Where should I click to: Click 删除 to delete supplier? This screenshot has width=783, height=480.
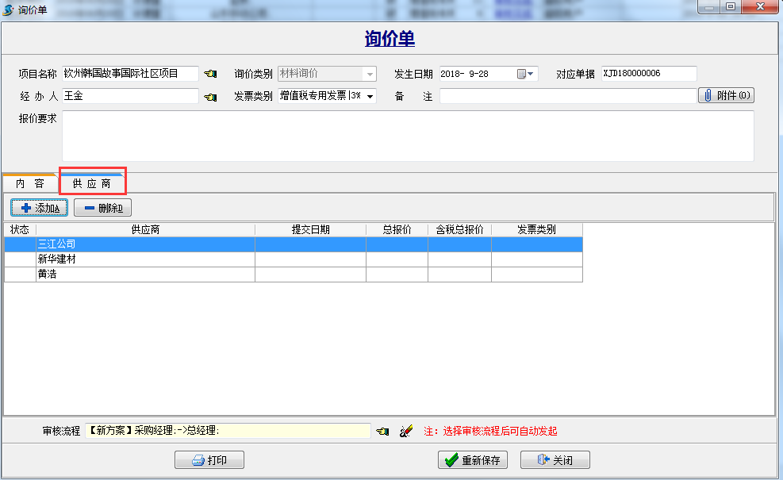[102, 208]
